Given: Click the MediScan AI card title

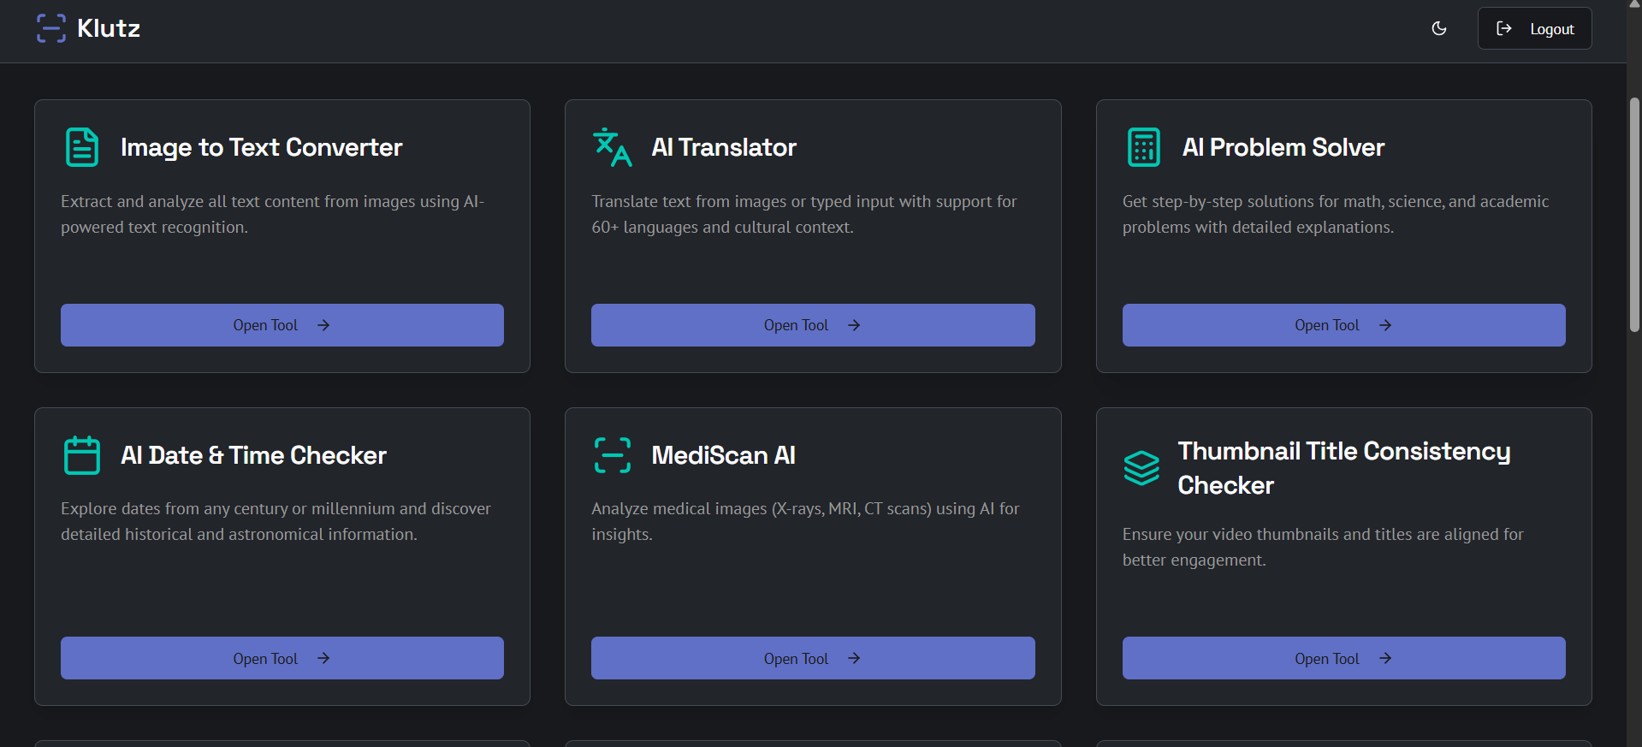Looking at the screenshot, I should coord(723,455).
